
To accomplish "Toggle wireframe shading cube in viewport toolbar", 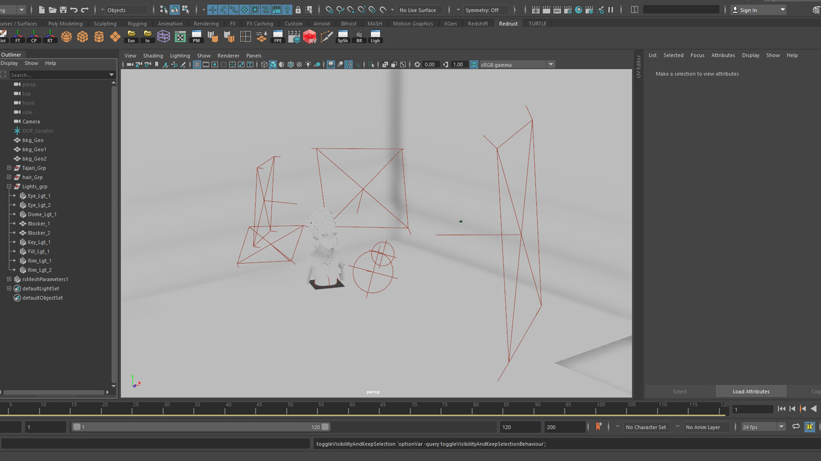I will [264, 65].
